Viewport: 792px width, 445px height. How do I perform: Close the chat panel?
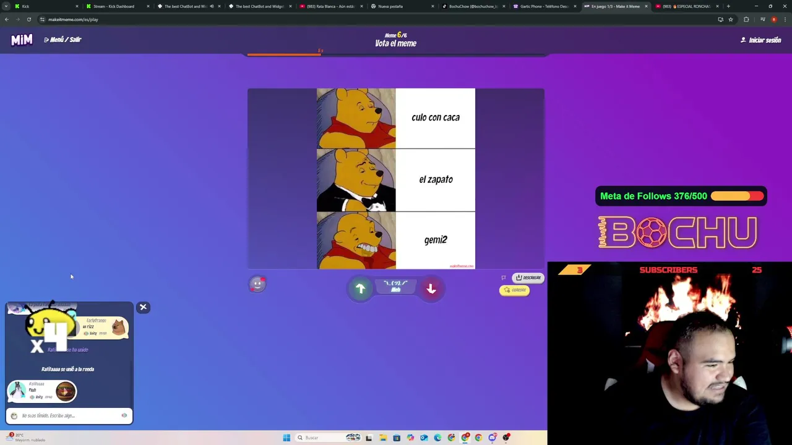click(143, 307)
